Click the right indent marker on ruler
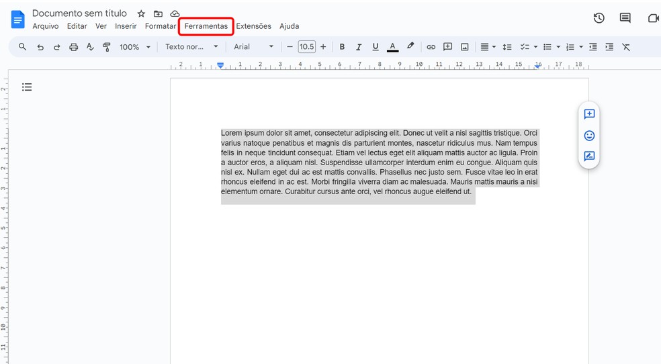661x364 pixels. (538, 66)
